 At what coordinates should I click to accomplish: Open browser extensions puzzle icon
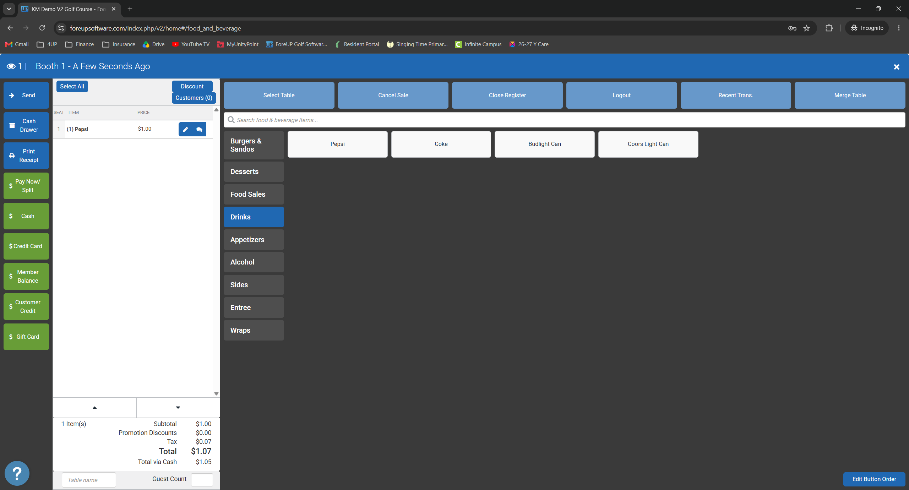[x=829, y=28]
